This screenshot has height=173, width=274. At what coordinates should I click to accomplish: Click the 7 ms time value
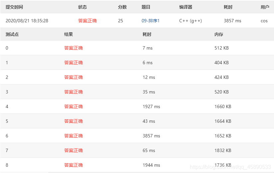point(148,48)
